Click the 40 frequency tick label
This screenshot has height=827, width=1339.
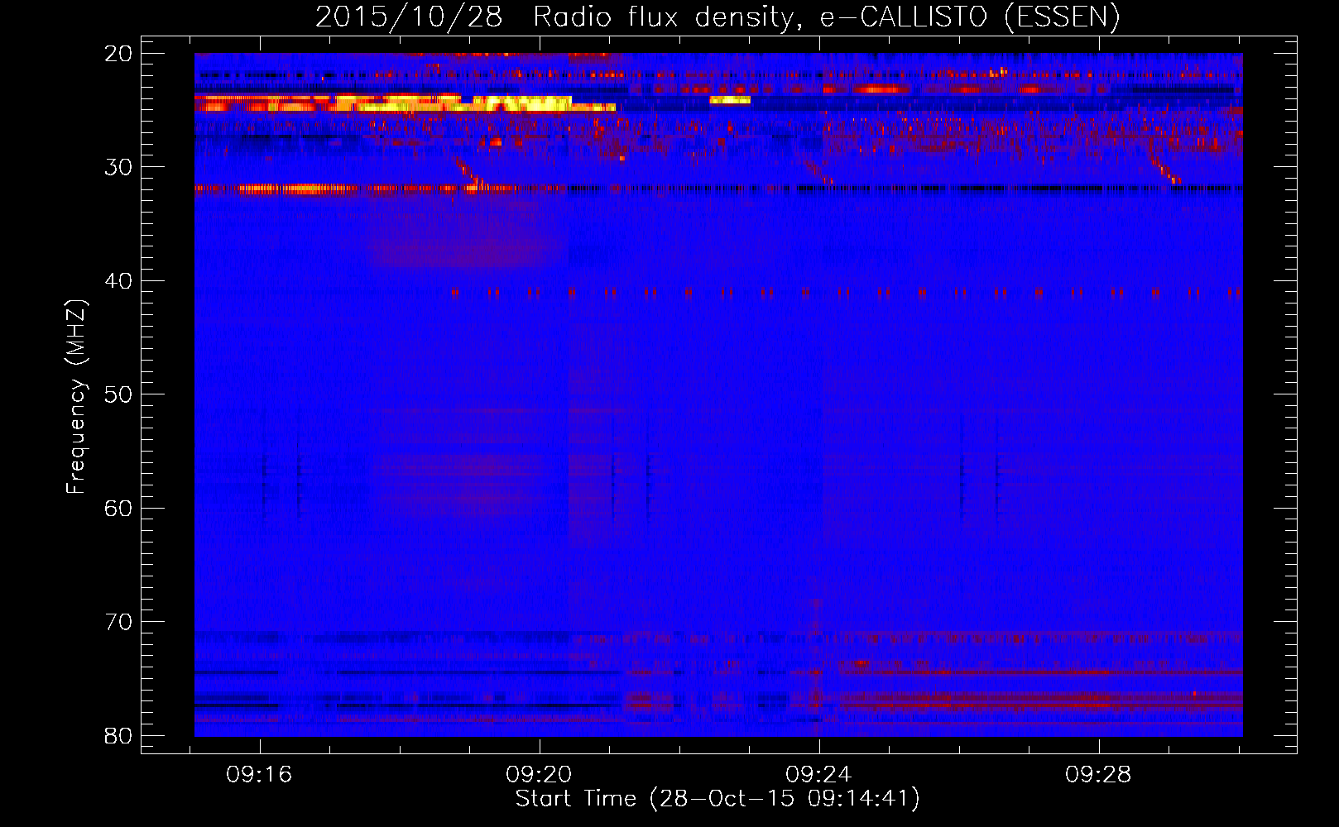tap(118, 281)
